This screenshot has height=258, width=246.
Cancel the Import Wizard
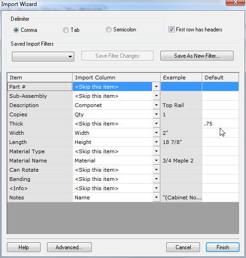point(183,247)
